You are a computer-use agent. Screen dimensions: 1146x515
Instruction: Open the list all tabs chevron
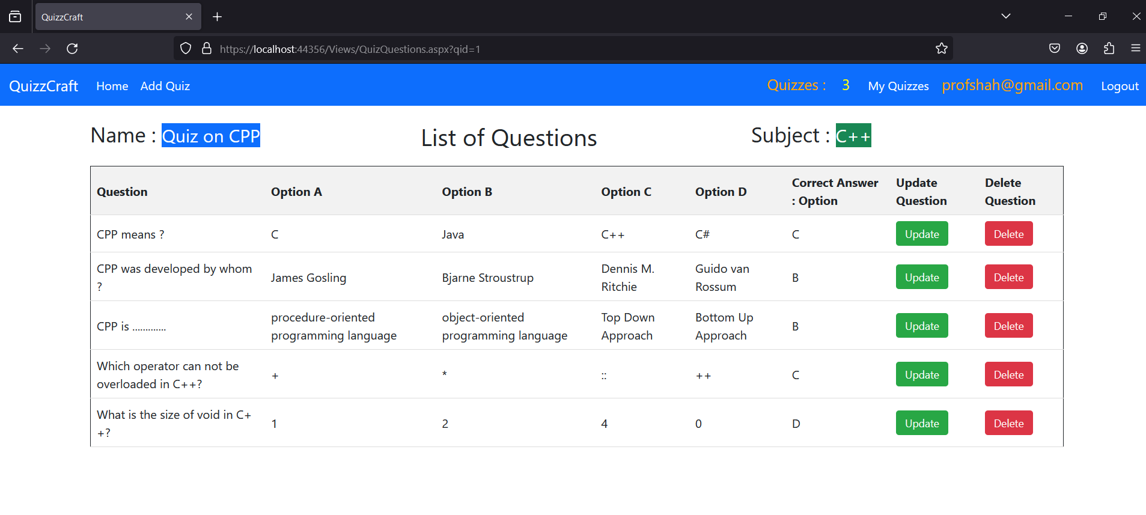tap(1005, 16)
